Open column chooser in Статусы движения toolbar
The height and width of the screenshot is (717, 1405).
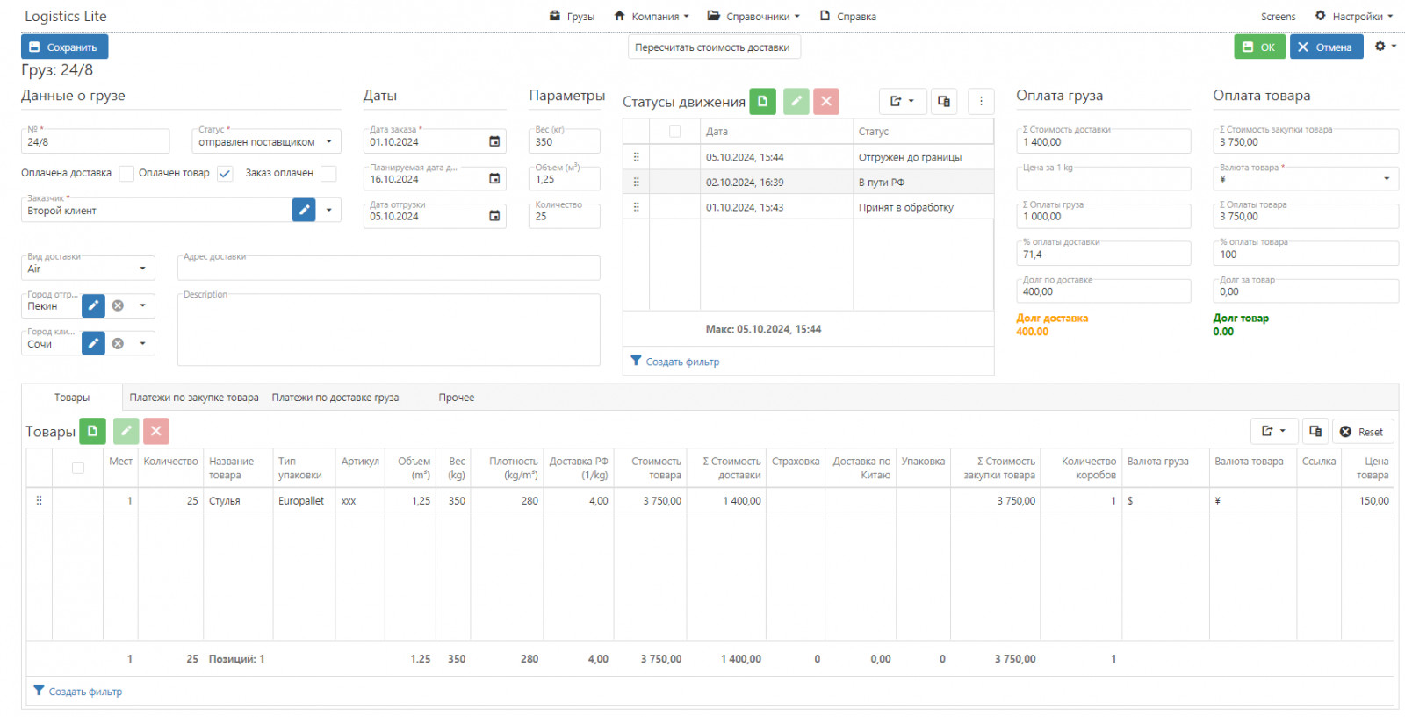944,102
